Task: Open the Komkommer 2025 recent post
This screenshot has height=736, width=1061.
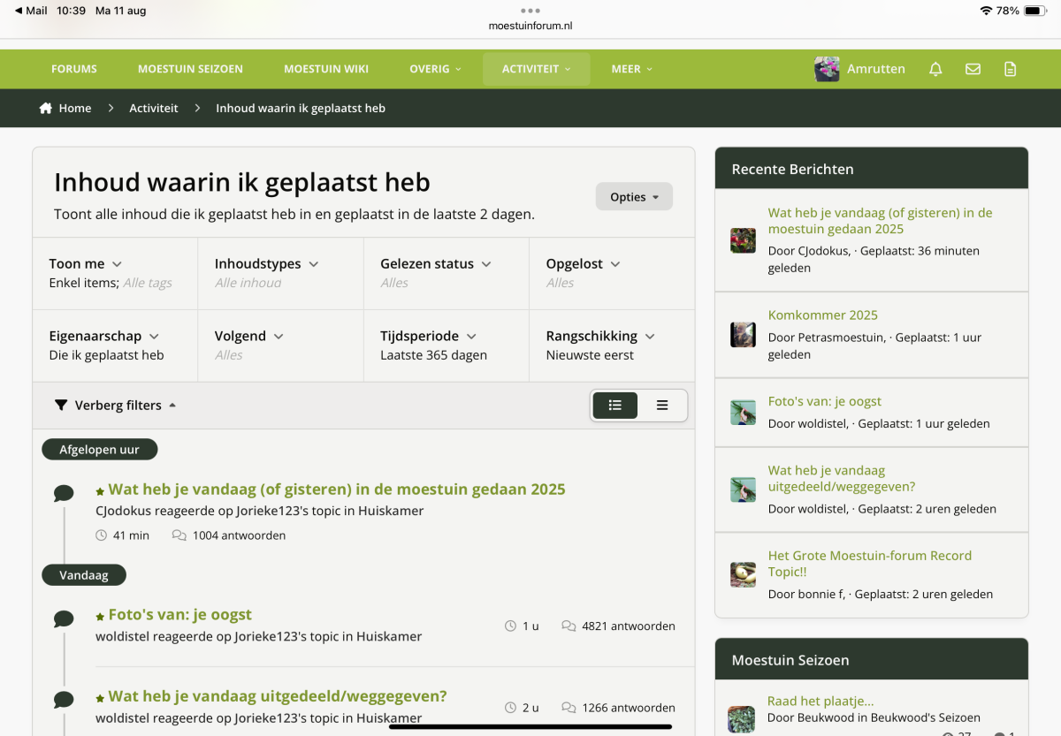Action: click(822, 315)
